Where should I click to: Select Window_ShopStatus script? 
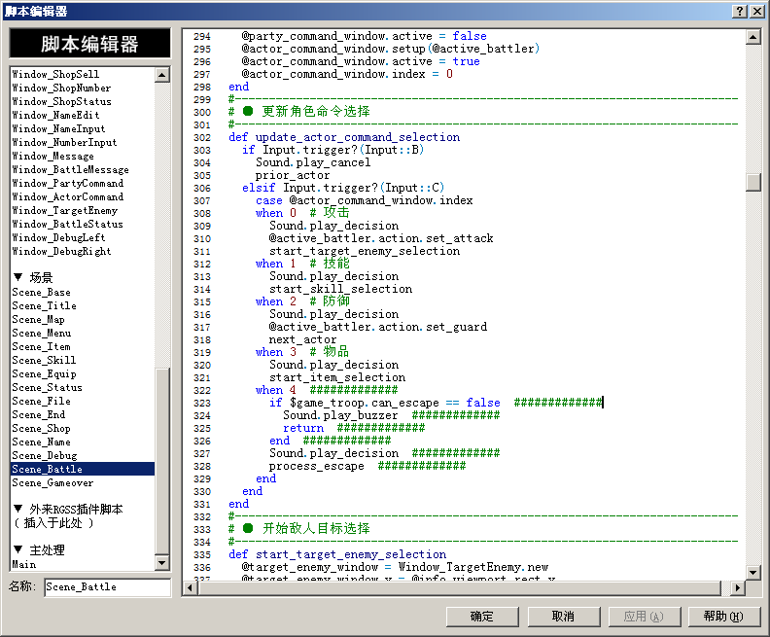[x=62, y=102]
